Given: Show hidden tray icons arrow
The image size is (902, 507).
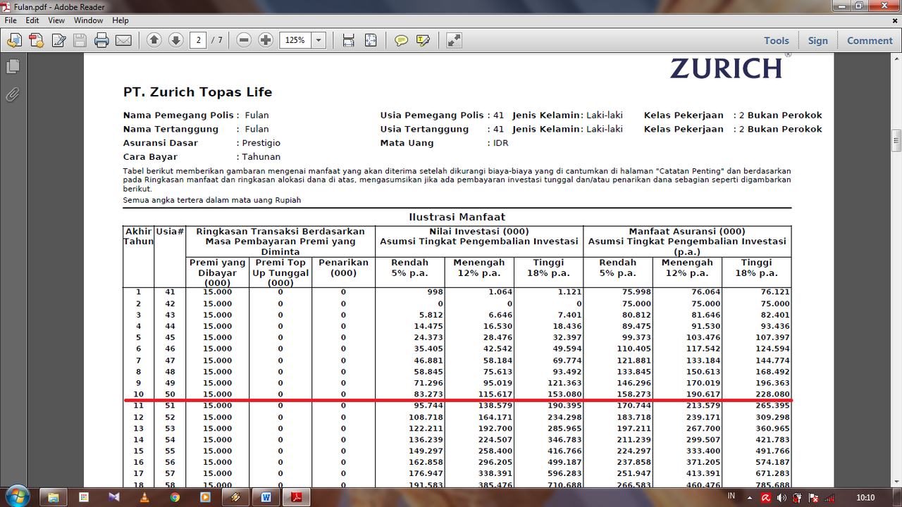Looking at the screenshot, I should 749,497.
